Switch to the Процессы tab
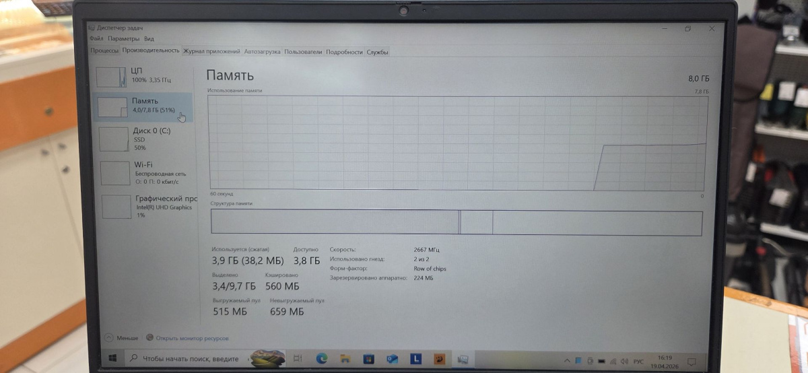Screen dimensions: 808x373 [x=104, y=52]
